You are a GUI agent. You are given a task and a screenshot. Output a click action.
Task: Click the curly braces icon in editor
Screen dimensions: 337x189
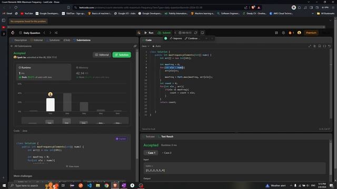(x=324, y=46)
